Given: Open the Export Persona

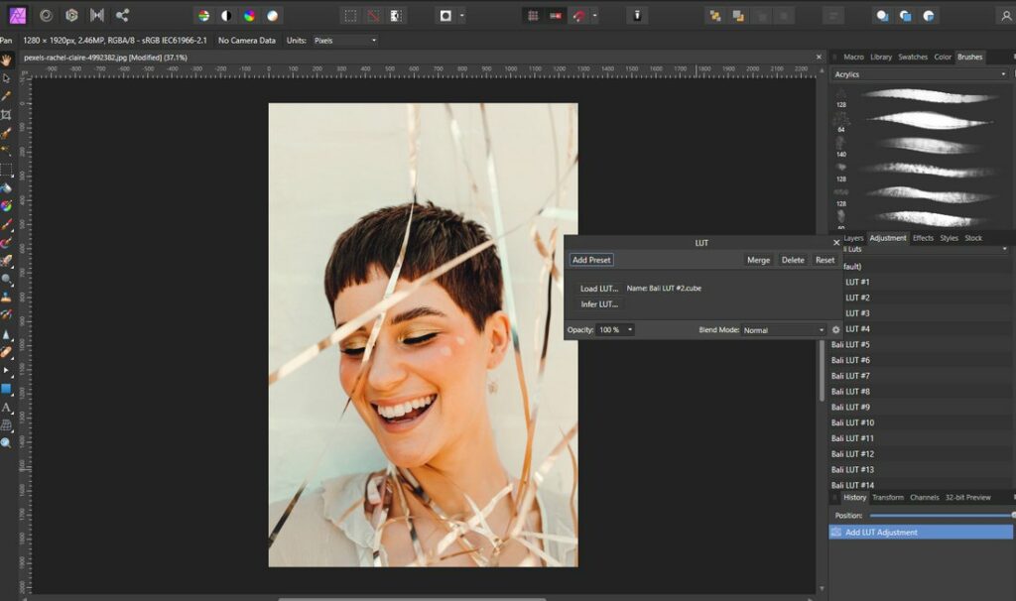Looking at the screenshot, I should [x=122, y=15].
